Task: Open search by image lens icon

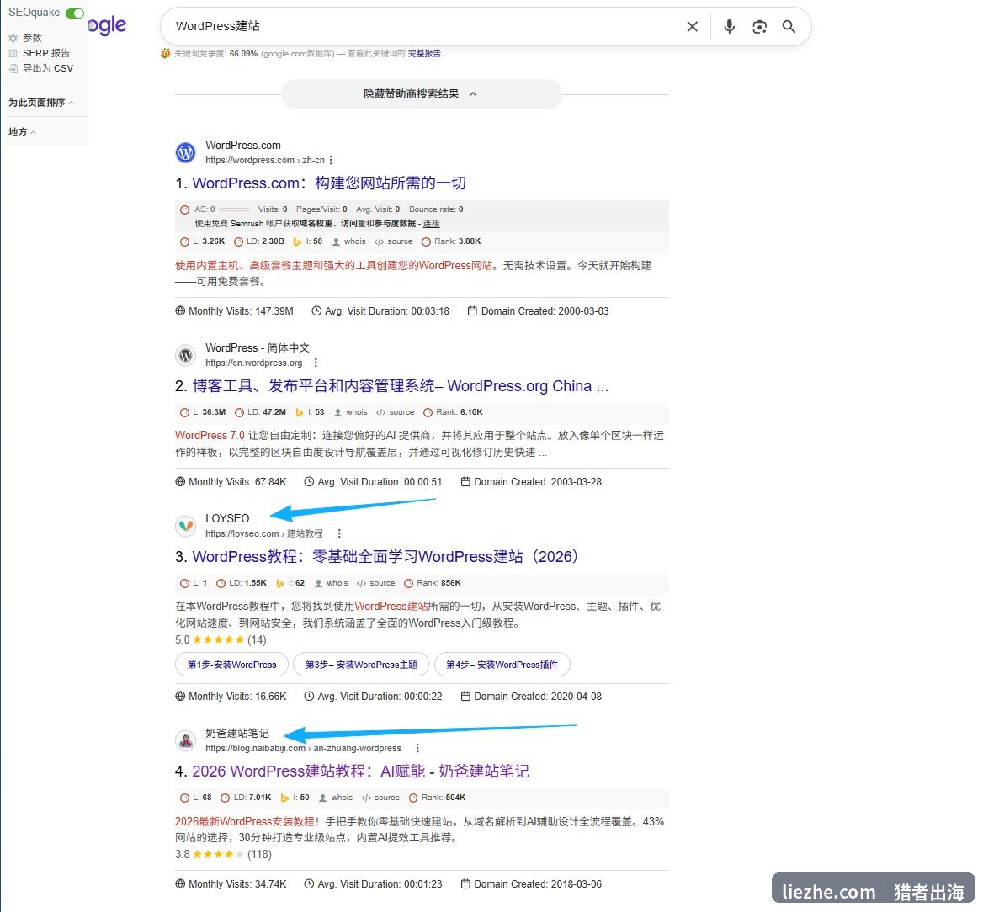Action: click(x=759, y=26)
